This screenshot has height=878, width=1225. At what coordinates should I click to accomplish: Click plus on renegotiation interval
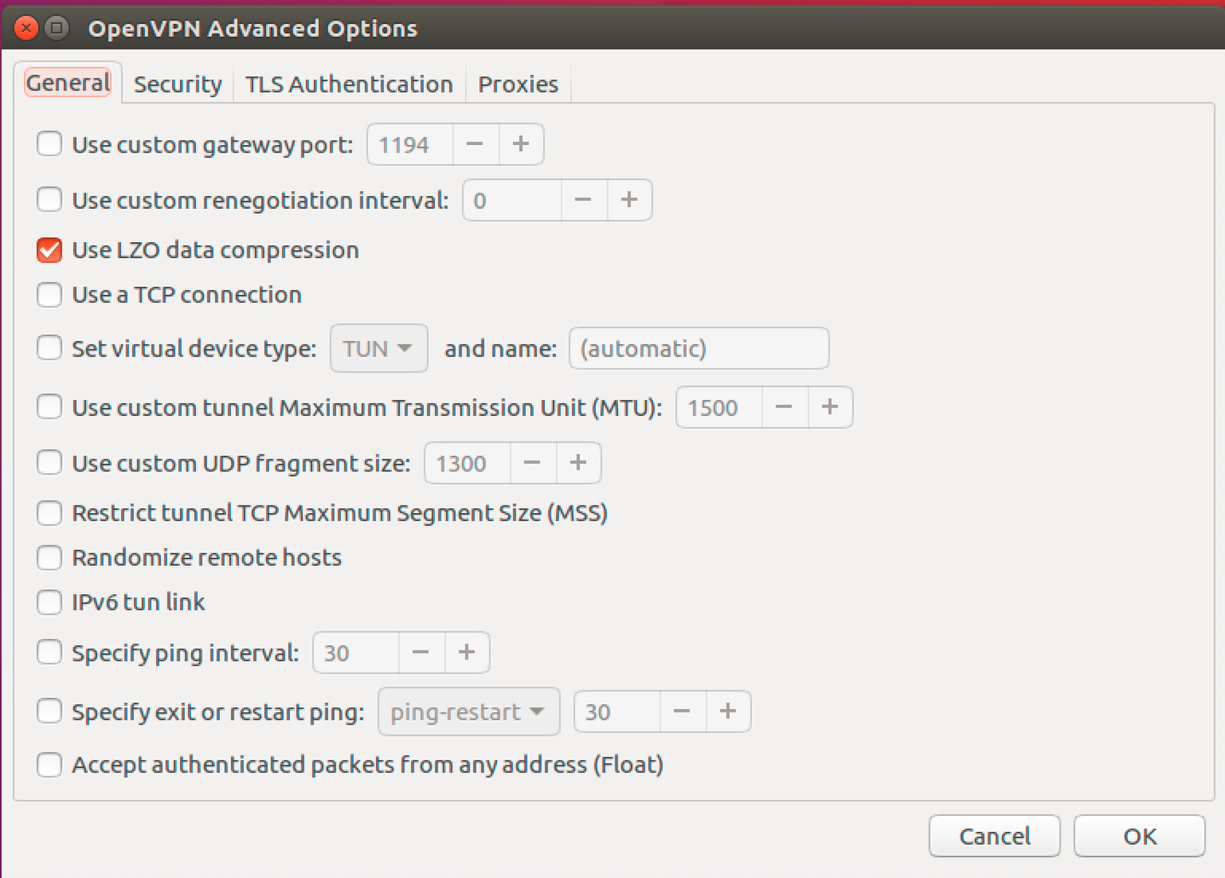pos(629,200)
